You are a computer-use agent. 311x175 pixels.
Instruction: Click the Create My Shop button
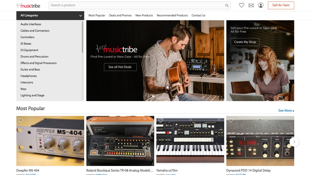click(245, 42)
